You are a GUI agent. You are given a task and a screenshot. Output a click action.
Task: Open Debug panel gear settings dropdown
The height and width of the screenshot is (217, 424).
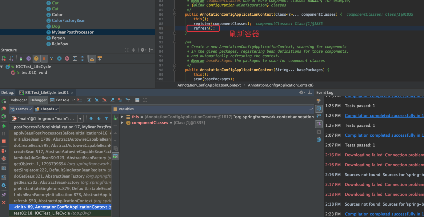click(x=302, y=92)
